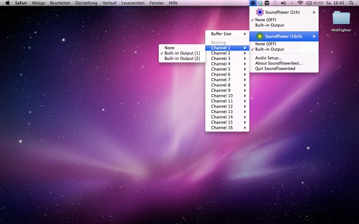Select Built-in Output [2] for Channel 1
This screenshot has height=224, width=359.
[182, 58]
